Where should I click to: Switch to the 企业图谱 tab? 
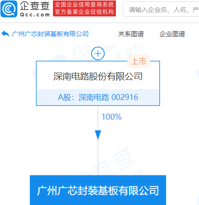pos(172,34)
